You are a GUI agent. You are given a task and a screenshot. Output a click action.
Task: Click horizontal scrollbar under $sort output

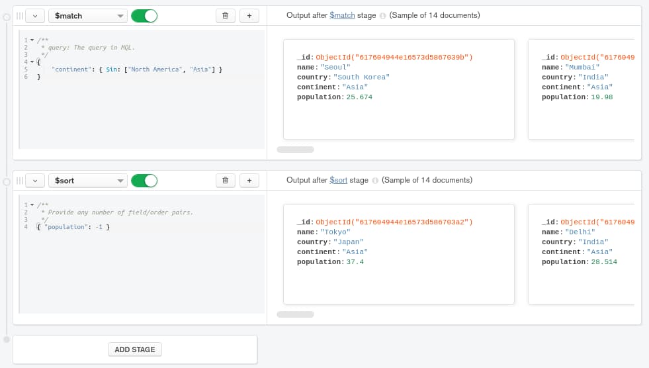[x=295, y=314]
